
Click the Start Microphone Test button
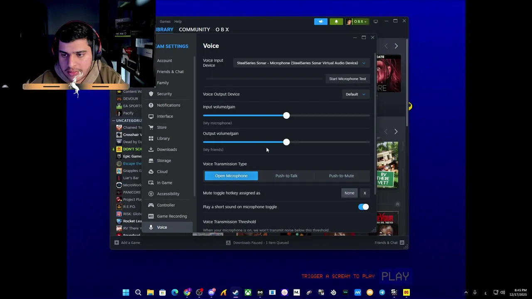tap(347, 79)
